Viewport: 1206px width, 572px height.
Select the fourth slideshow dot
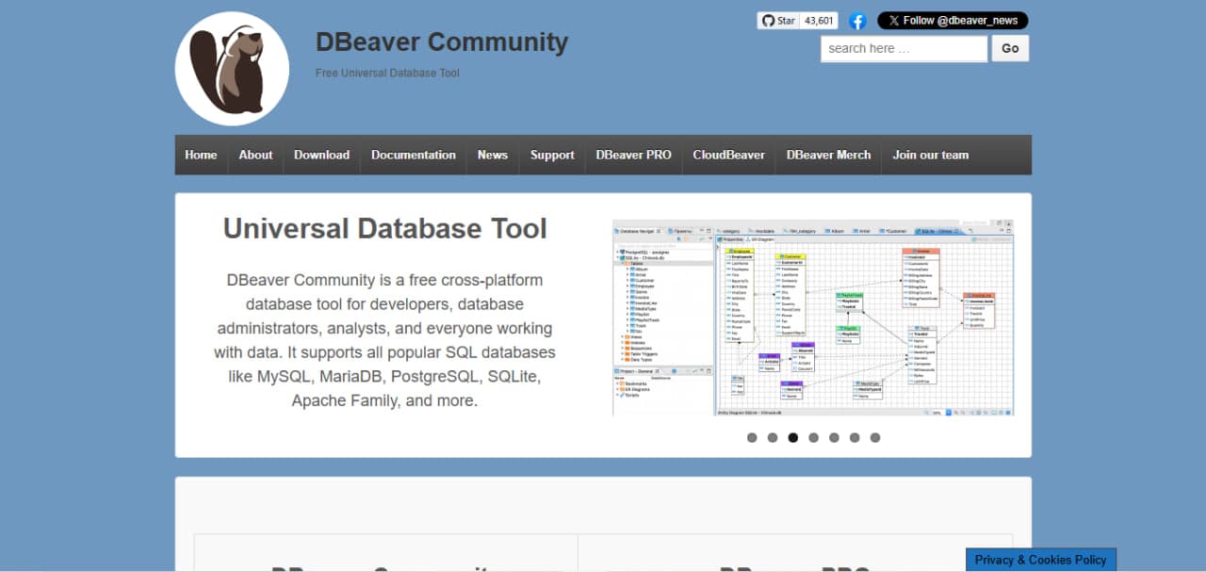coord(813,437)
